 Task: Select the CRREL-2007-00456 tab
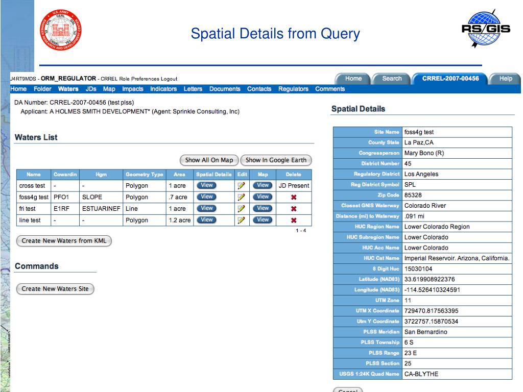point(450,79)
